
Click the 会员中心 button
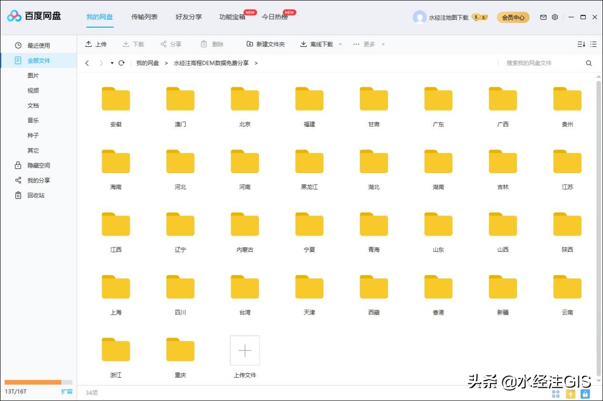(x=513, y=17)
